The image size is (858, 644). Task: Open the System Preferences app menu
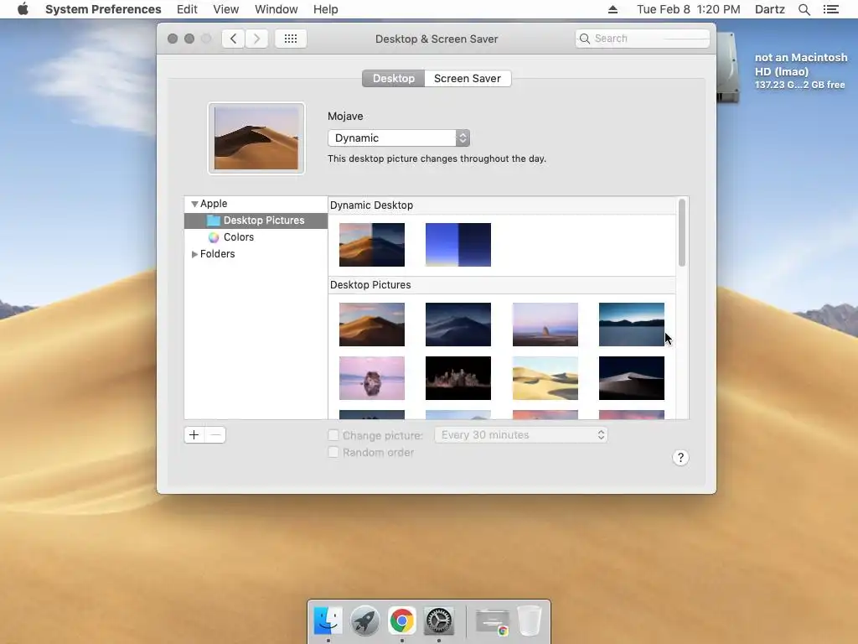[103, 9]
